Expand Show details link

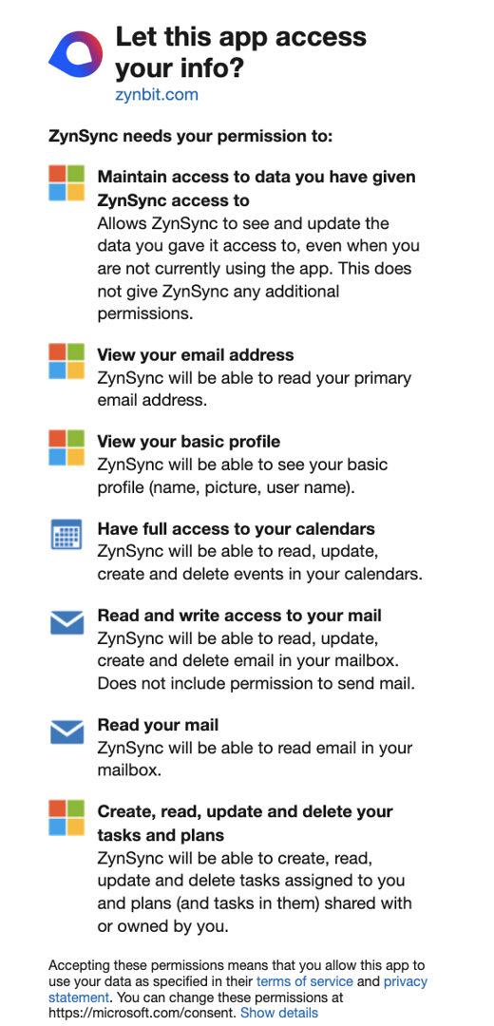point(279,1013)
